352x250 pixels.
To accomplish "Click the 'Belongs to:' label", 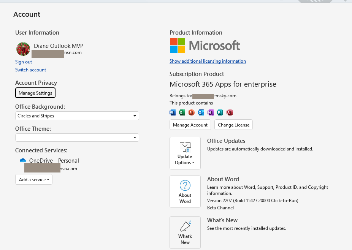I will pyautogui.click(x=181, y=96).
